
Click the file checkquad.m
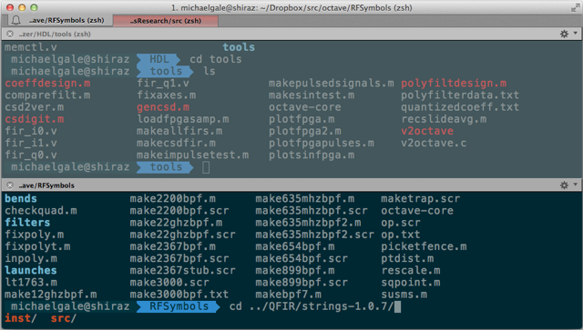pos(41,211)
